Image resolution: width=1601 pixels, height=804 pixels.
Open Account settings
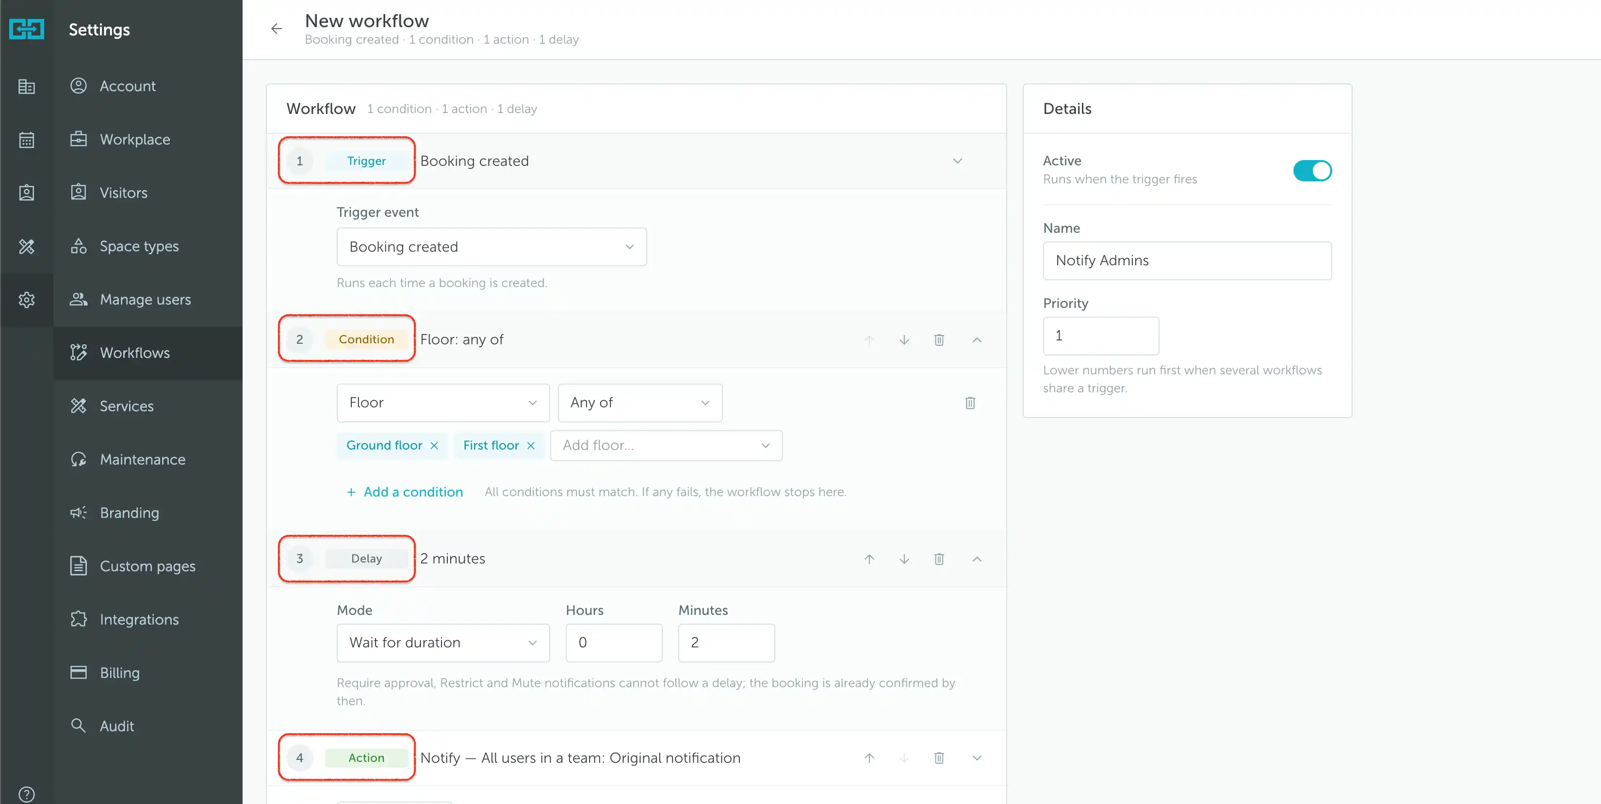[x=148, y=86]
